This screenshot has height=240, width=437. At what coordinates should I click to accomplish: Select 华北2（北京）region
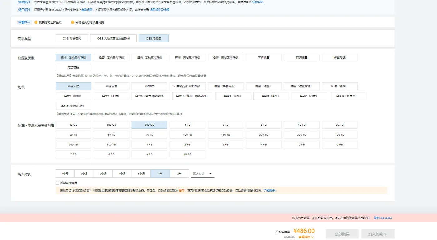click(309, 96)
